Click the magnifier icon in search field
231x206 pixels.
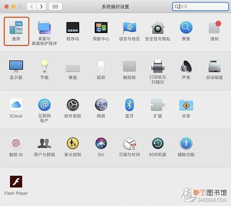point(176,7)
